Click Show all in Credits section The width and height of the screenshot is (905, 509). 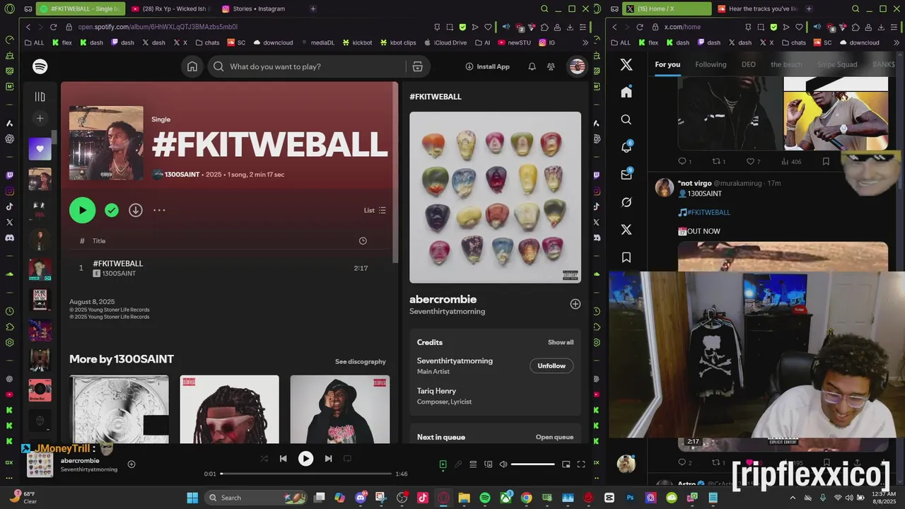point(561,342)
